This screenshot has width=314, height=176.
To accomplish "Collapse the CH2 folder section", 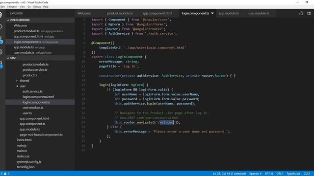I will 40,58.
